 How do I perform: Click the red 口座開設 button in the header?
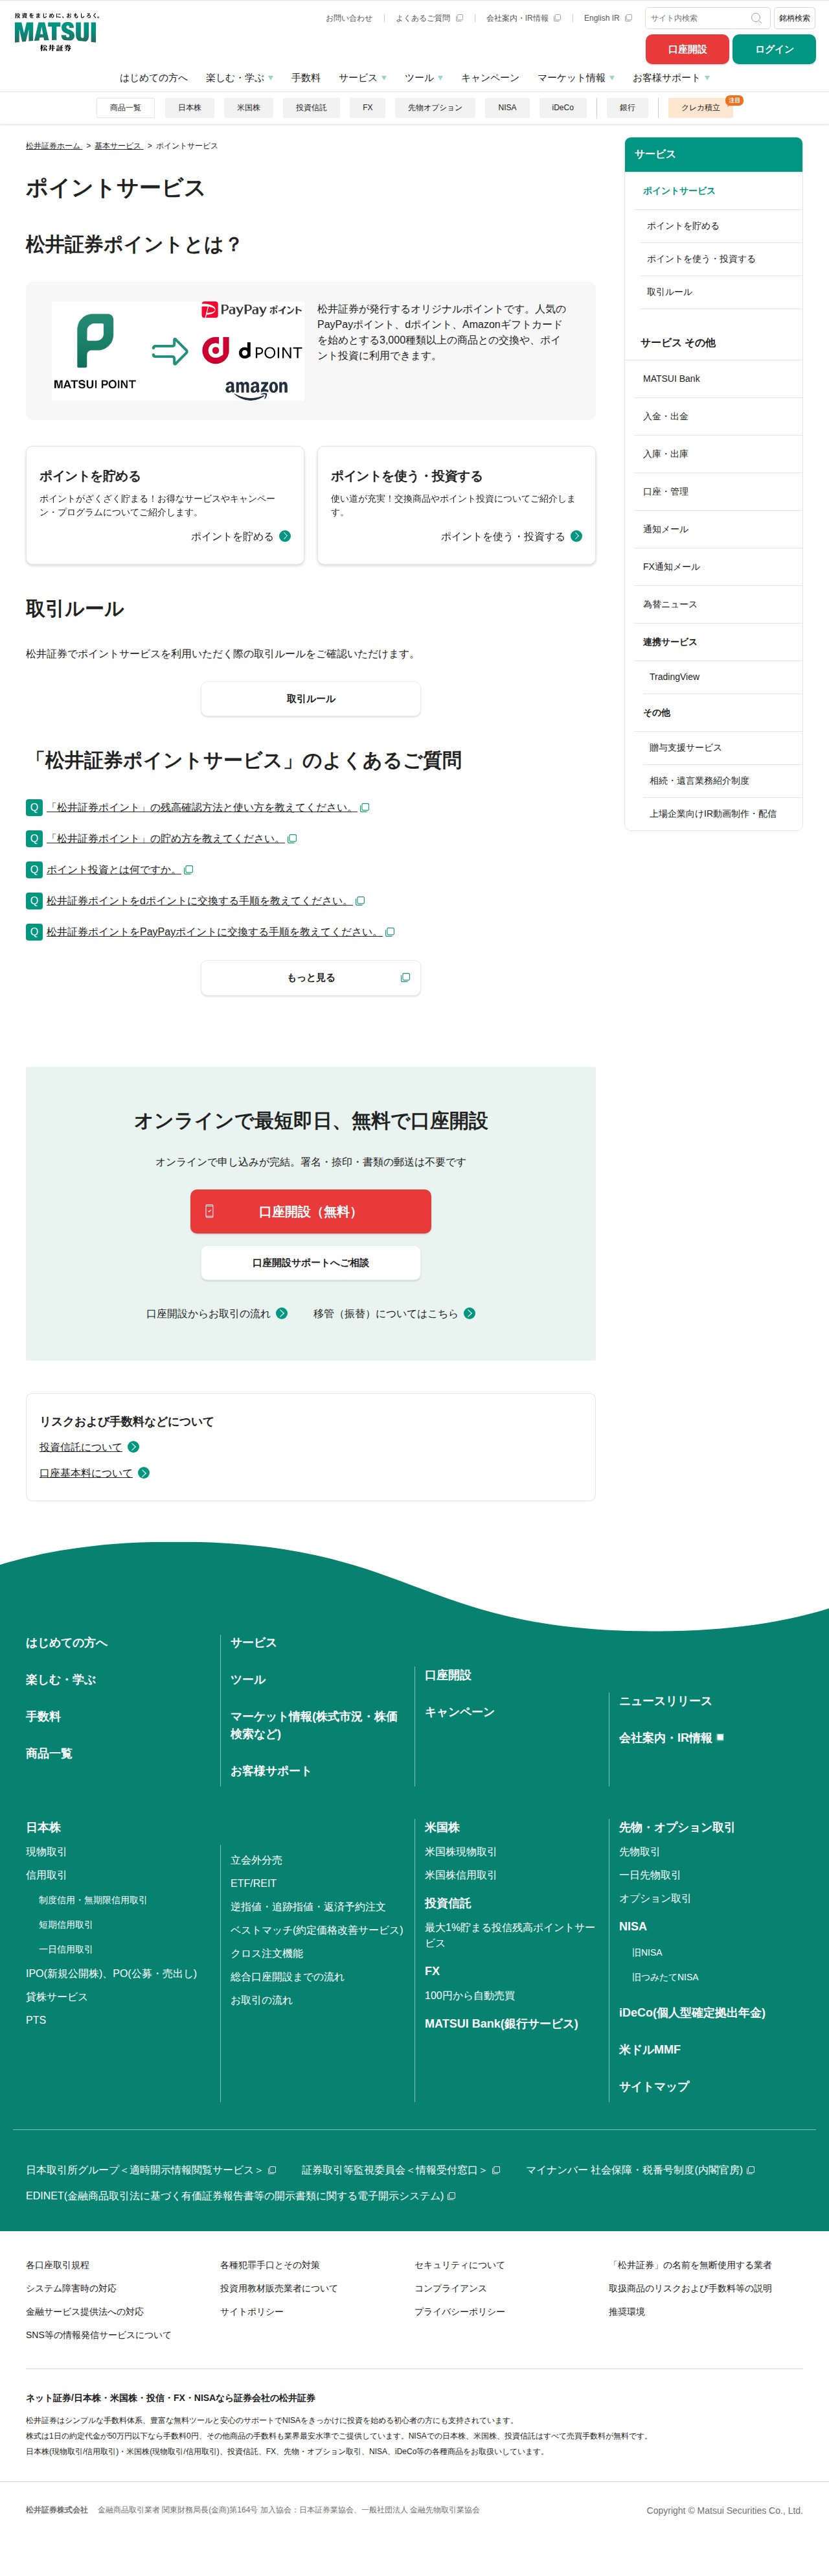(x=687, y=49)
